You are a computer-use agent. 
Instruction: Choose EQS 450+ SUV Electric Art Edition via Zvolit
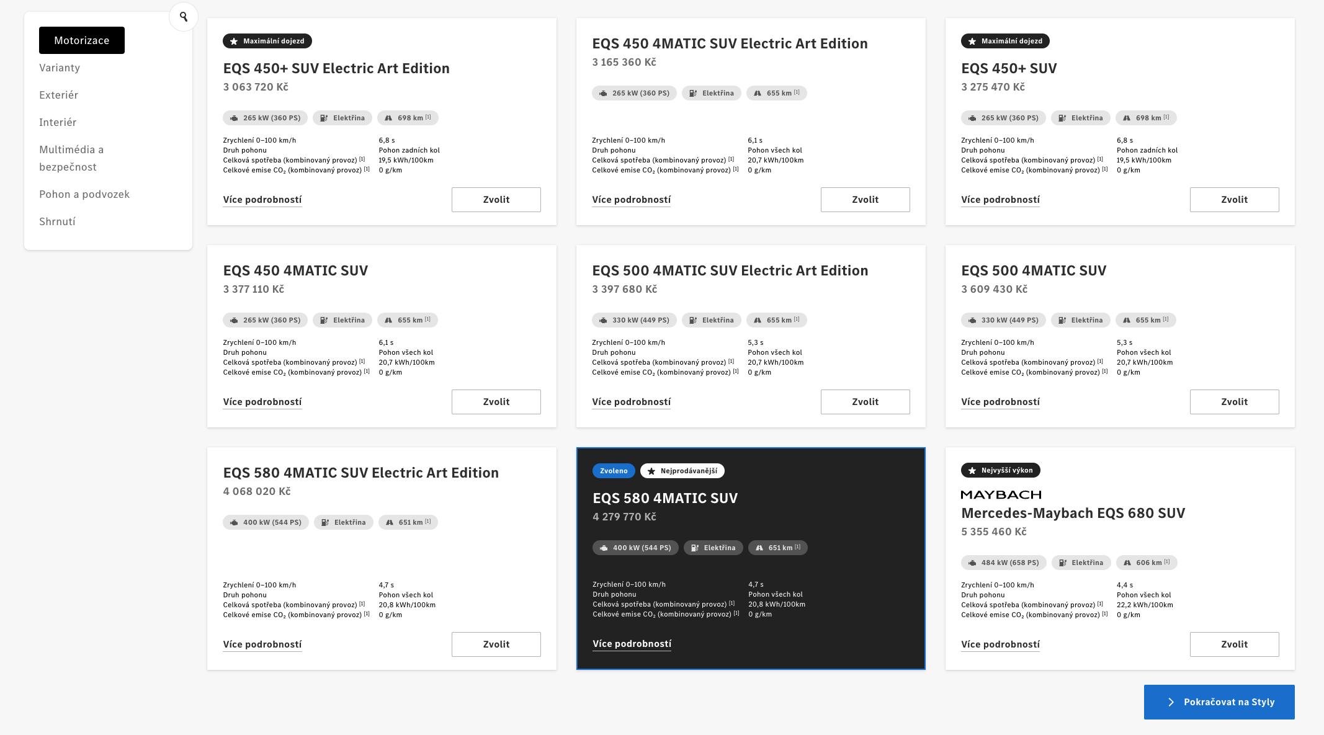(496, 200)
